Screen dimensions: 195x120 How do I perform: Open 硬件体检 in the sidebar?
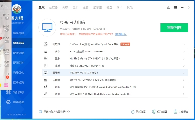click(18, 33)
